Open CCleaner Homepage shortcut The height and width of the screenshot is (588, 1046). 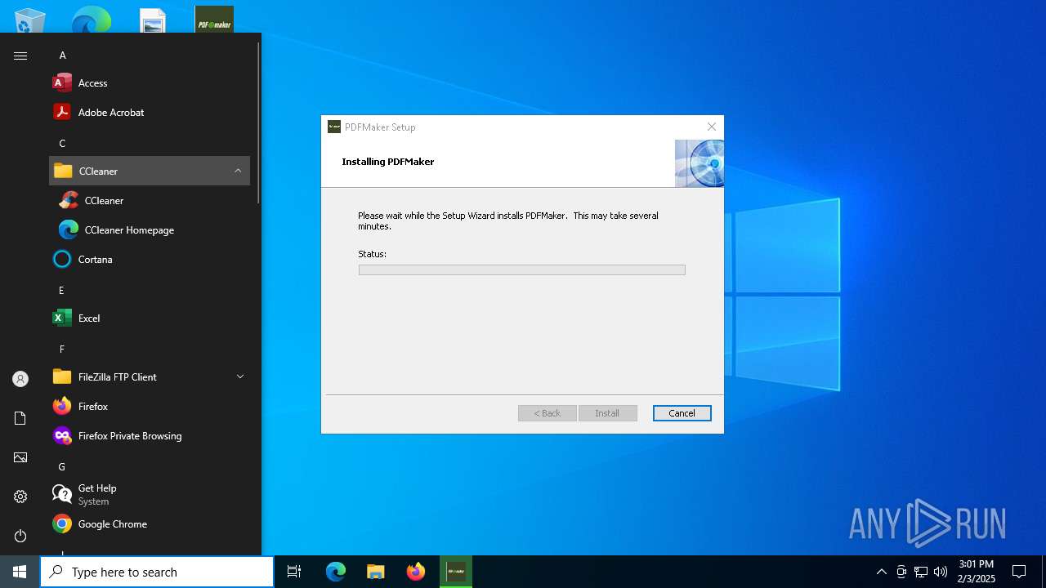pos(150,229)
